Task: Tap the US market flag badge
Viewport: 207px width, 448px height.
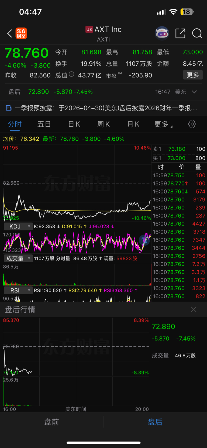Action: 89,29
